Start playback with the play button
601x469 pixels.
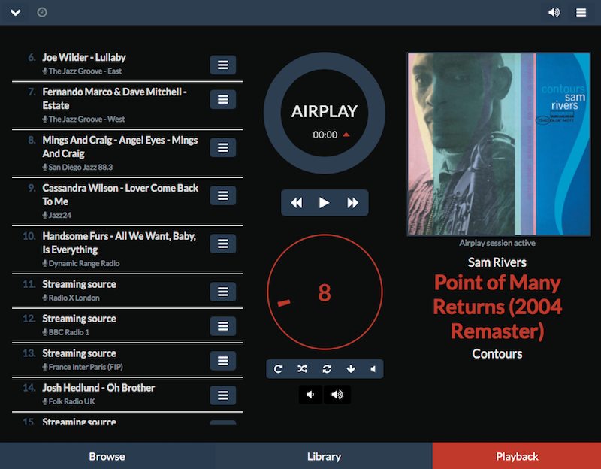click(325, 202)
